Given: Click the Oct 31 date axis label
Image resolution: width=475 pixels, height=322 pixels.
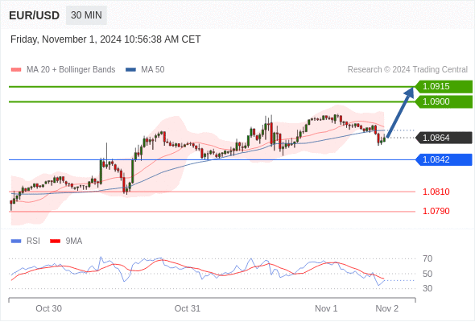Looking at the screenshot, I should (188, 308).
